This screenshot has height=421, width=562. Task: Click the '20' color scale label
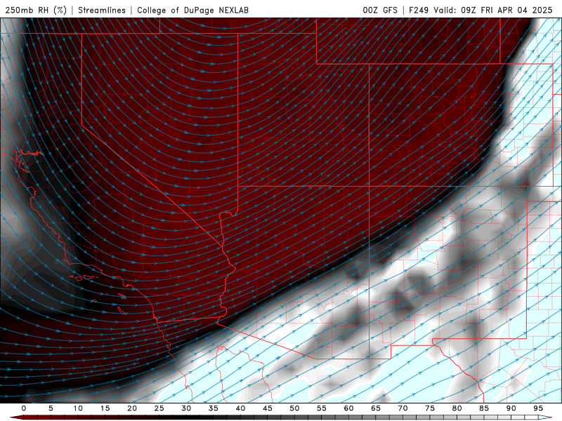[x=132, y=408]
